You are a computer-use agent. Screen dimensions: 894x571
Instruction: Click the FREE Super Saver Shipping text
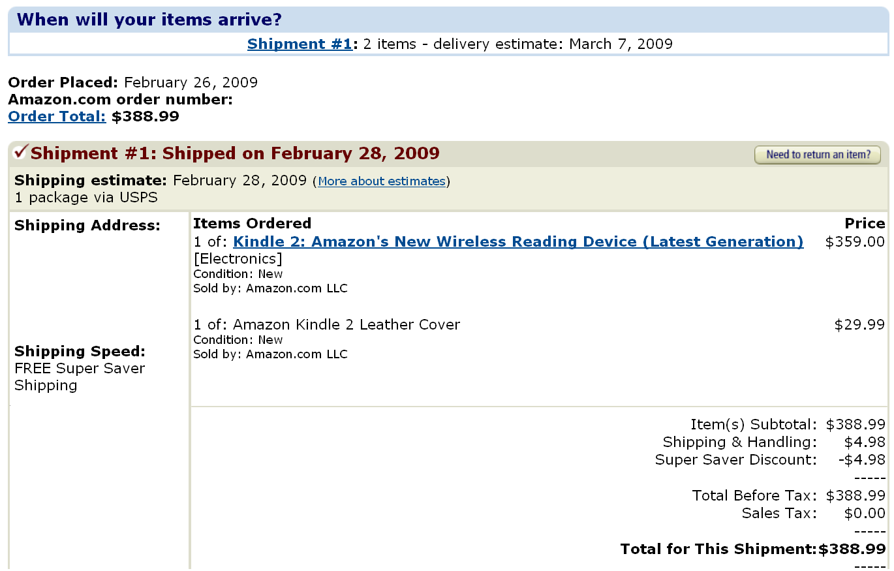click(x=80, y=377)
